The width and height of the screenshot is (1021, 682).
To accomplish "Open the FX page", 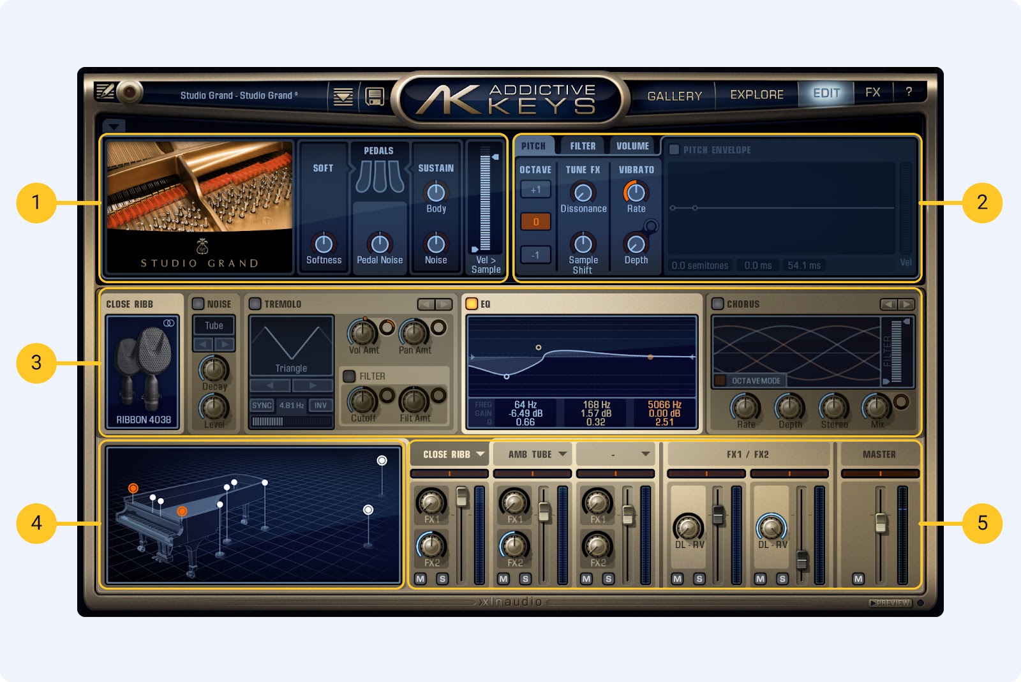I will [872, 93].
